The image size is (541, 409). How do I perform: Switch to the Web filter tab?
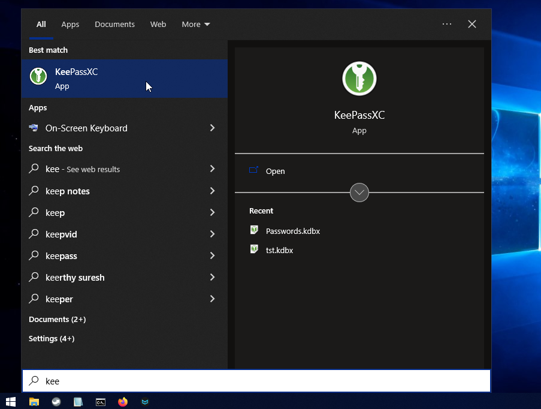(x=158, y=24)
